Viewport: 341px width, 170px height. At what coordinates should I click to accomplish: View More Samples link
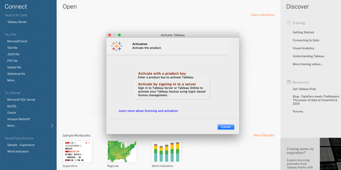tap(264, 135)
